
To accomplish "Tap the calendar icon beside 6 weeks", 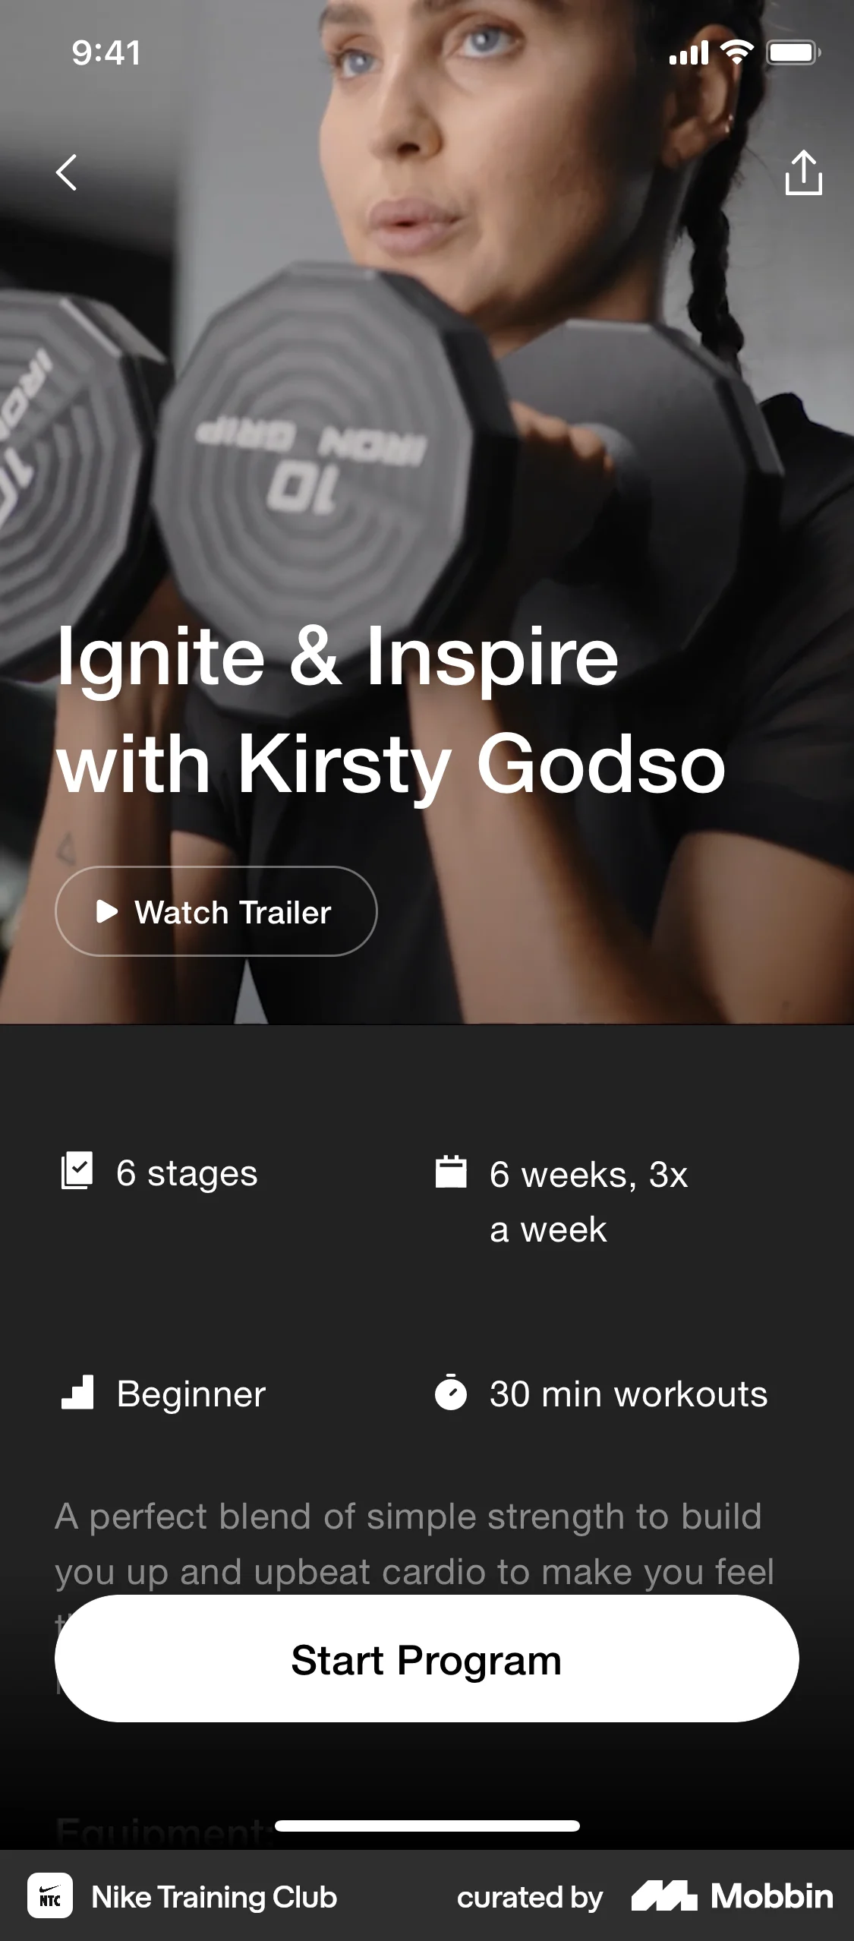I will (451, 1171).
